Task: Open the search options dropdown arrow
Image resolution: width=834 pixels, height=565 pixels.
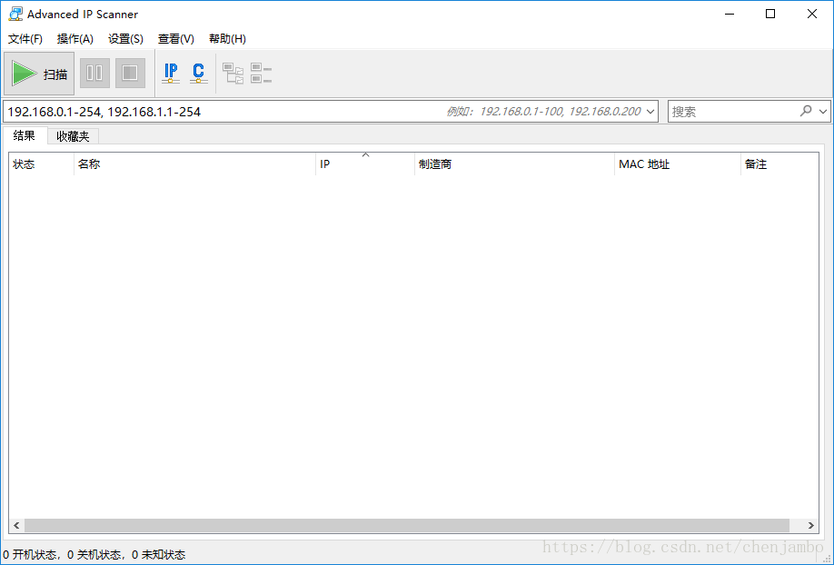Action: [823, 111]
